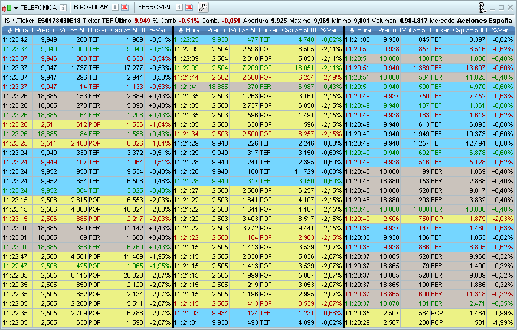Click the sort arrow in the right panel header
The image size is (517, 330).
coord(352,30)
